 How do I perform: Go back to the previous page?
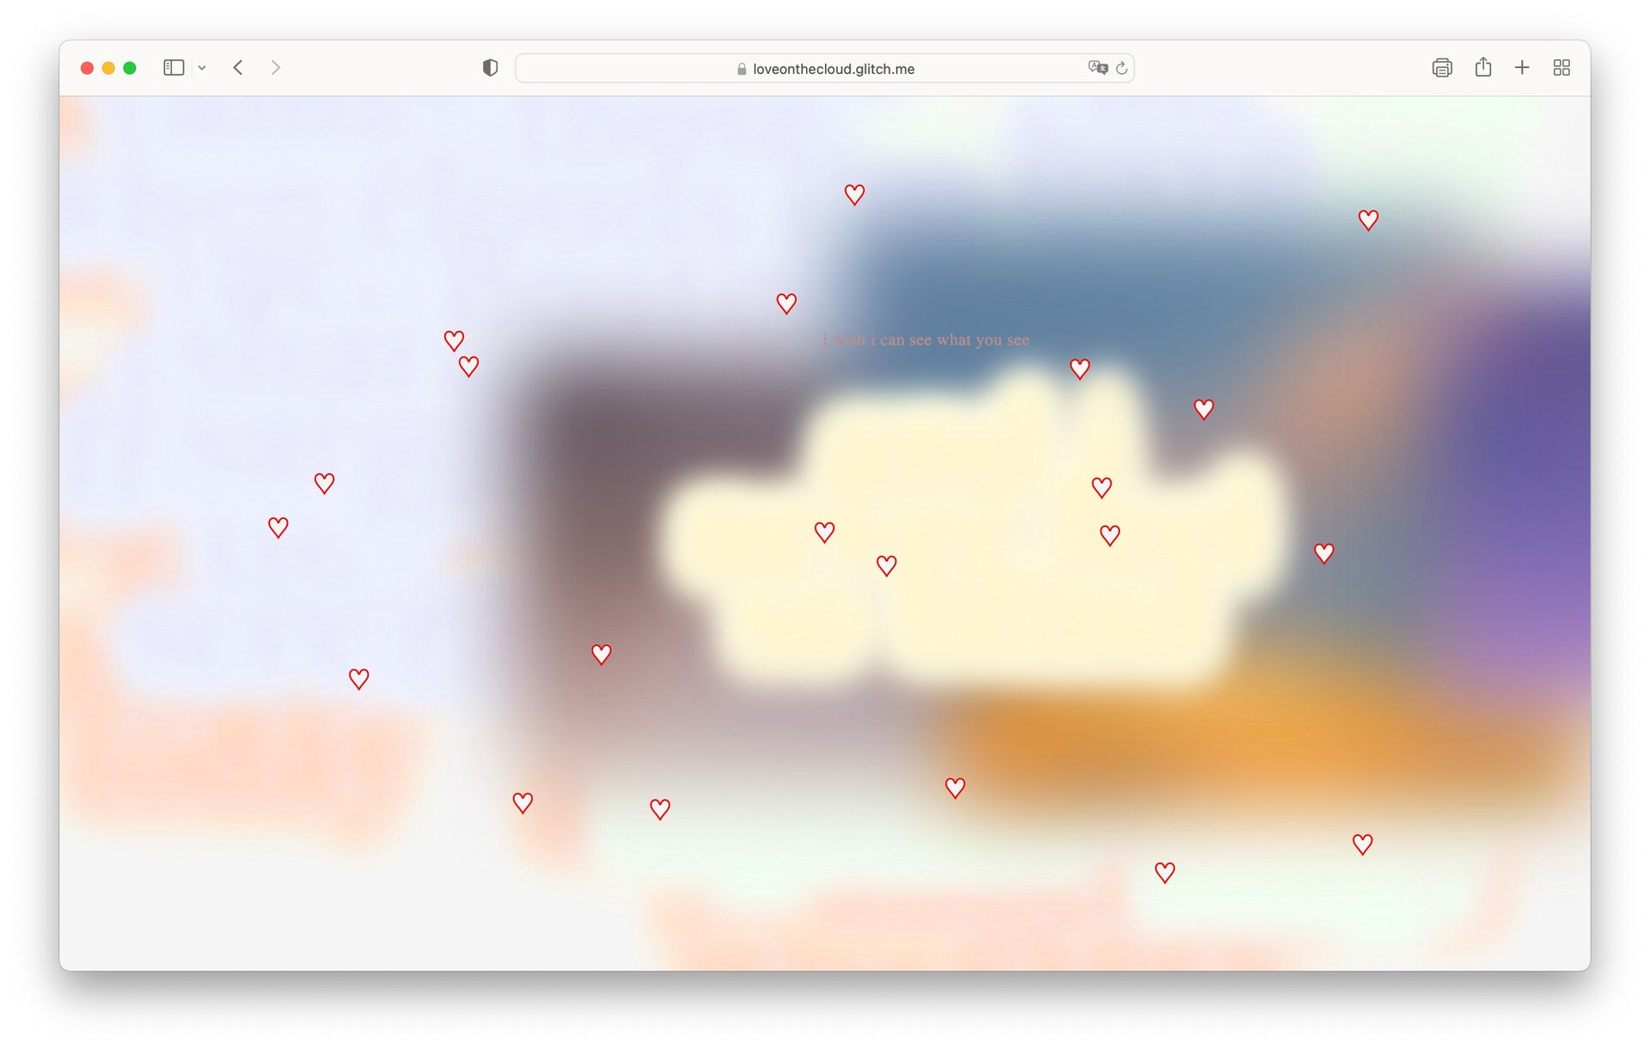tap(238, 68)
